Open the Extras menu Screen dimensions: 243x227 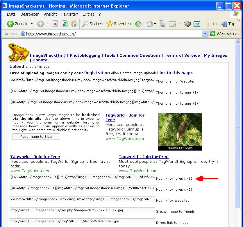pyautogui.click(x=88, y=14)
